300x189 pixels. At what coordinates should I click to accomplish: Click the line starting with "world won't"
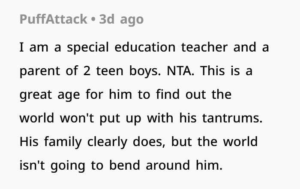coord(141,118)
